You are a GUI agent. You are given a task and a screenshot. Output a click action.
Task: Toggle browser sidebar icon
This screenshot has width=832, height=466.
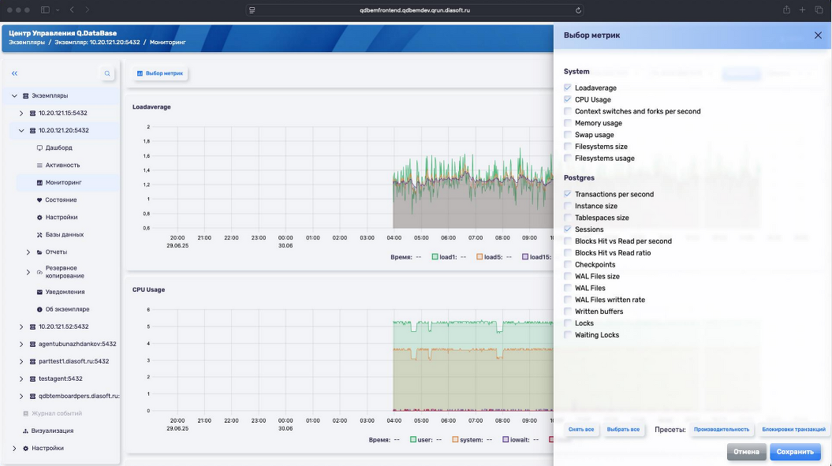click(45, 10)
